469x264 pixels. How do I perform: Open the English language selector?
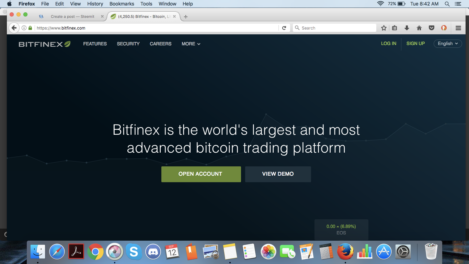pyautogui.click(x=448, y=43)
